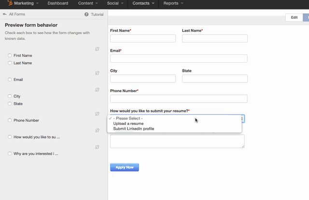Click the link icon above City checkbox
The width and height of the screenshot is (309, 200).
(97, 90)
